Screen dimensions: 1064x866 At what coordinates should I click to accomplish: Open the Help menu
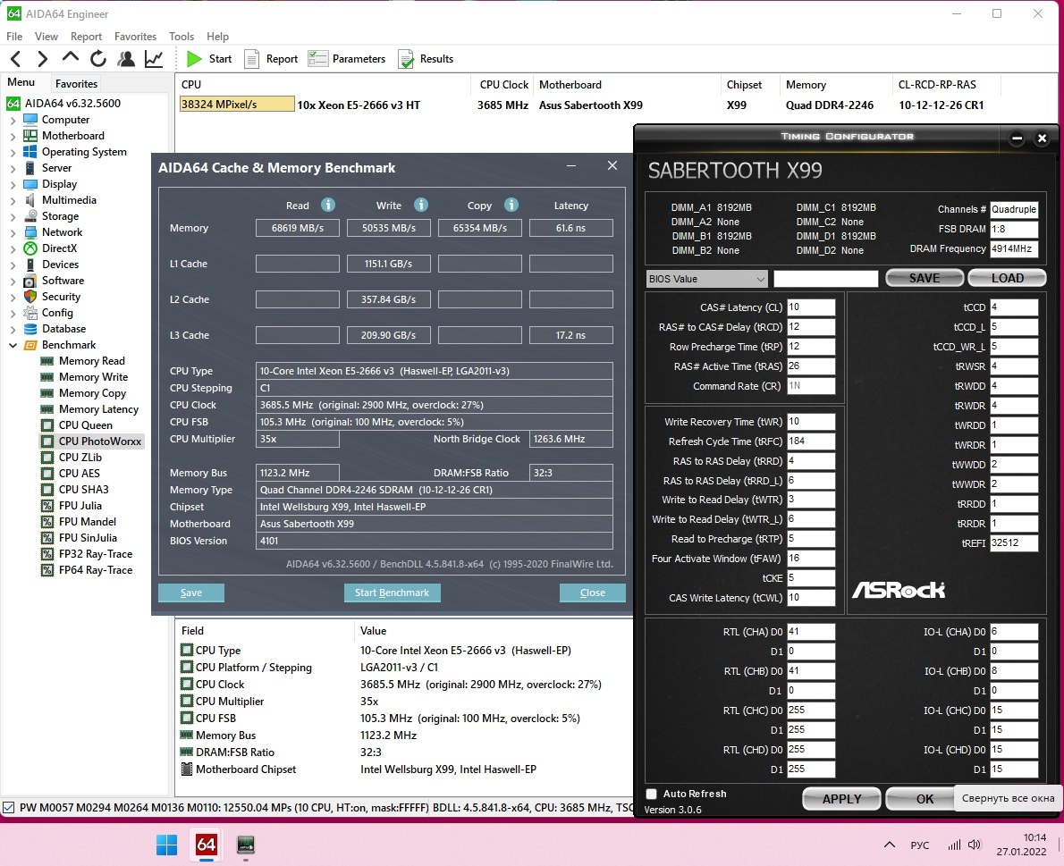coord(218,37)
